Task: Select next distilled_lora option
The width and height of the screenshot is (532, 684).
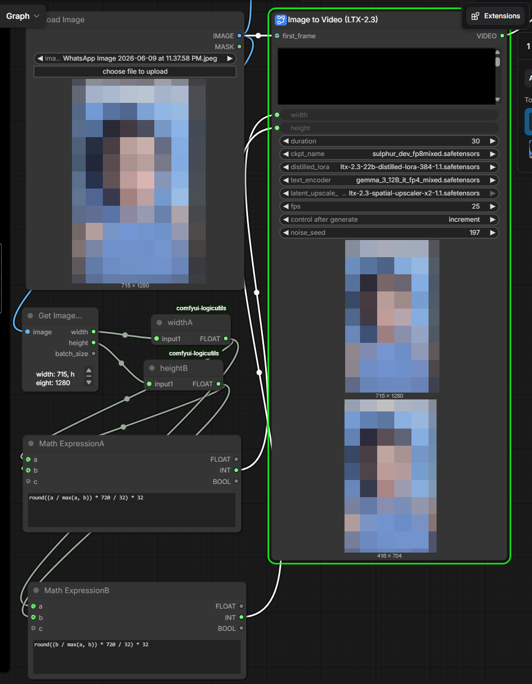Action: pyautogui.click(x=493, y=167)
